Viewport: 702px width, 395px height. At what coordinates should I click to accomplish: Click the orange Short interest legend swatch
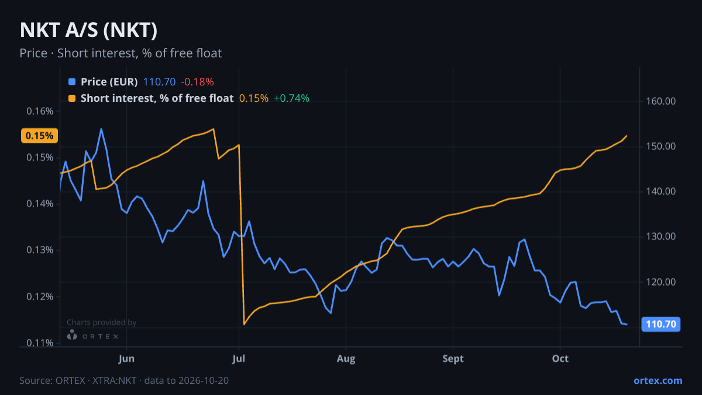pyautogui.click(x=72, y=98)
